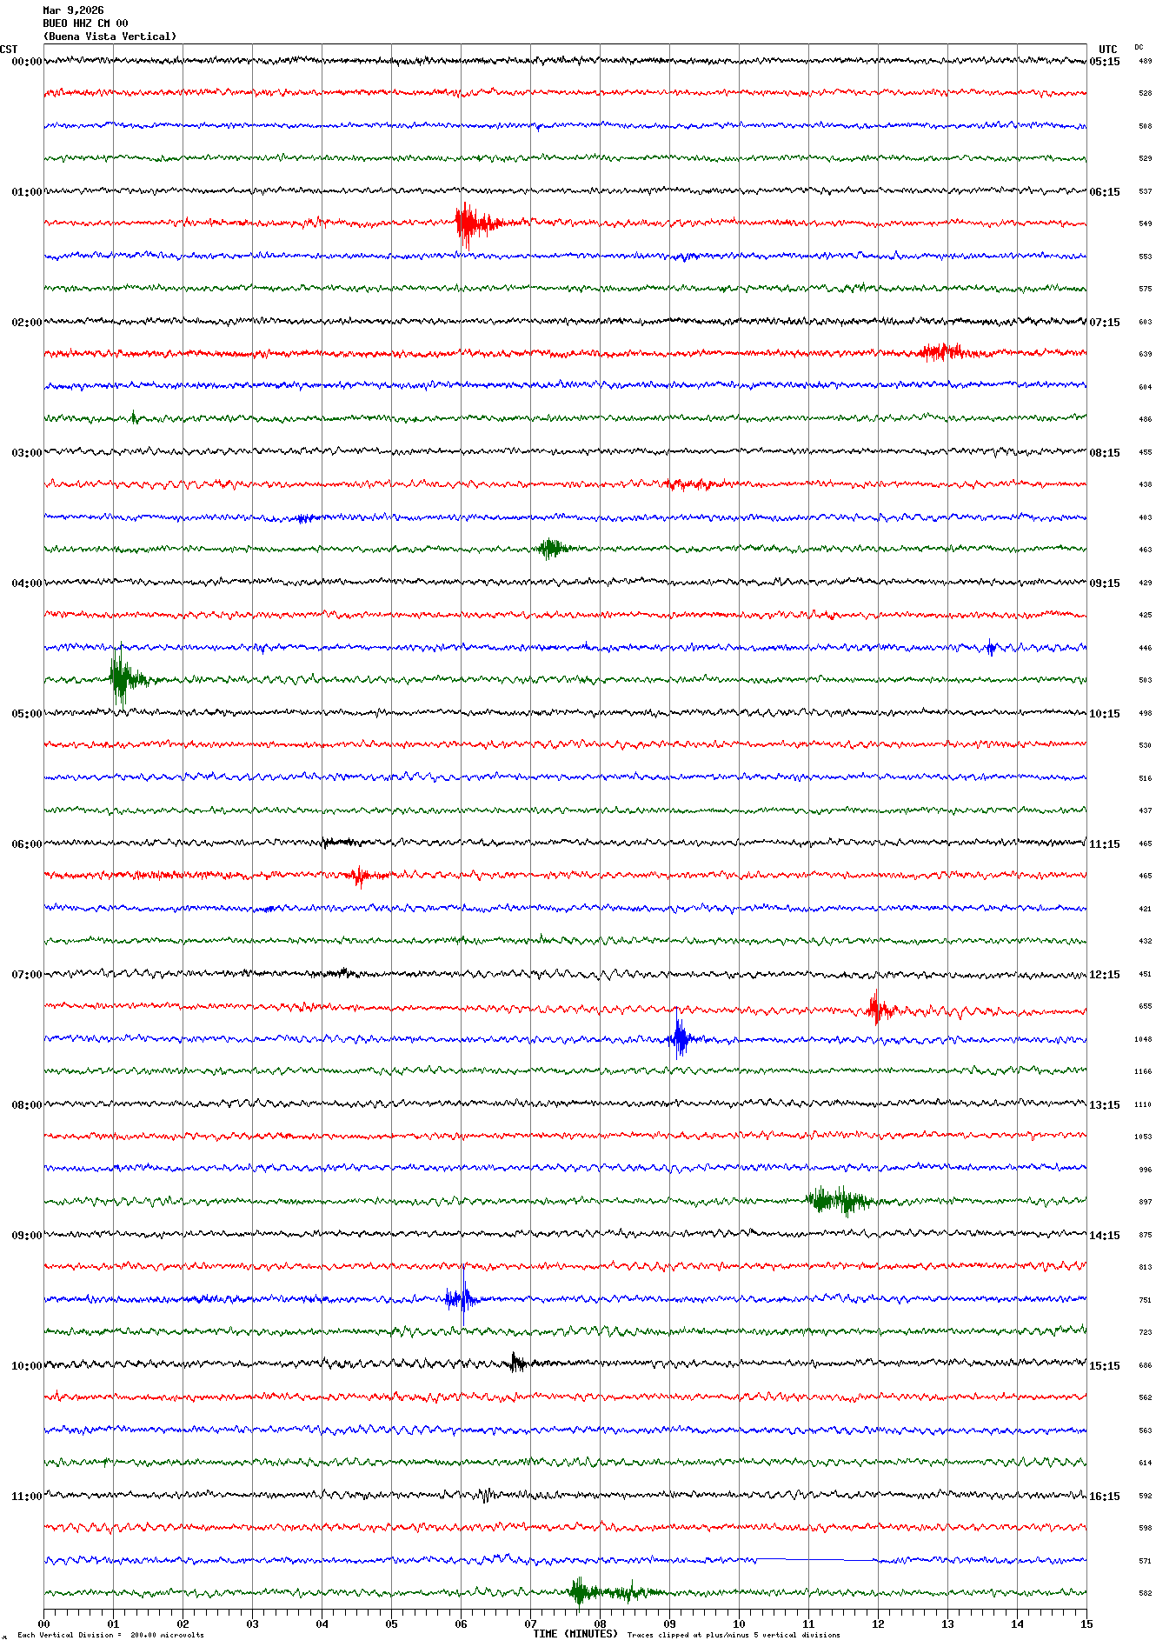
Task: Click the green event on the bottom trace
Action: pos(600,1593)
